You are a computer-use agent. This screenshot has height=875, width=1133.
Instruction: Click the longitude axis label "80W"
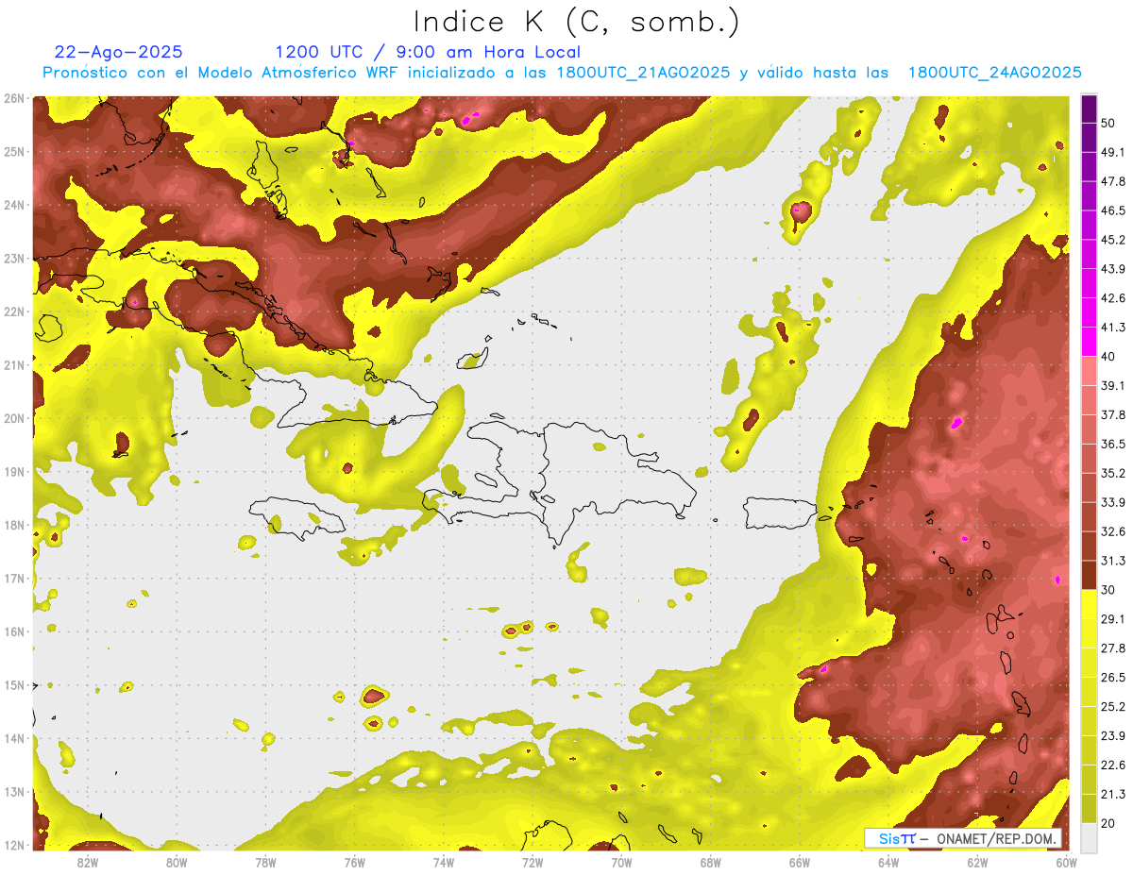pos(177,863)
